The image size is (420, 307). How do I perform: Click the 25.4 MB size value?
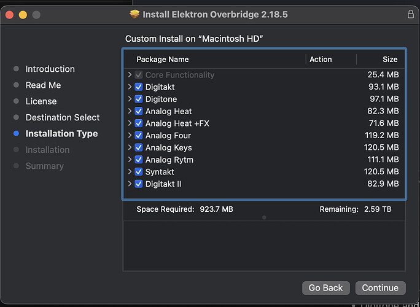point(383,75)
